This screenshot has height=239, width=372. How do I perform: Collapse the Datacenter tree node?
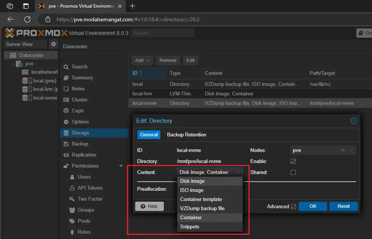coord(7,55)
